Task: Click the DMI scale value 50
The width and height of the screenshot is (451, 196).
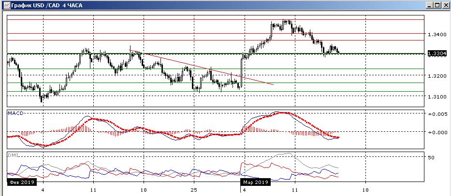Action: tap(431, 157)
